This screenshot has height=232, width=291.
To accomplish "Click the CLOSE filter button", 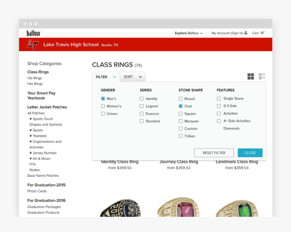I will tap(250, 153).
